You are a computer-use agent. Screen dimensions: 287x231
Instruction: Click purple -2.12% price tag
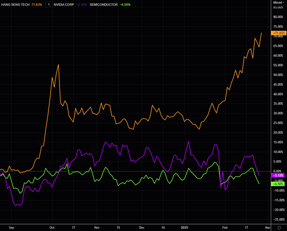(278, 175)
